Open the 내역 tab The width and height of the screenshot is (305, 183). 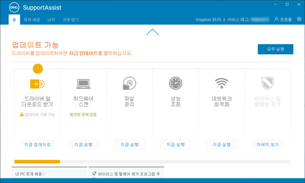[51, 20]
